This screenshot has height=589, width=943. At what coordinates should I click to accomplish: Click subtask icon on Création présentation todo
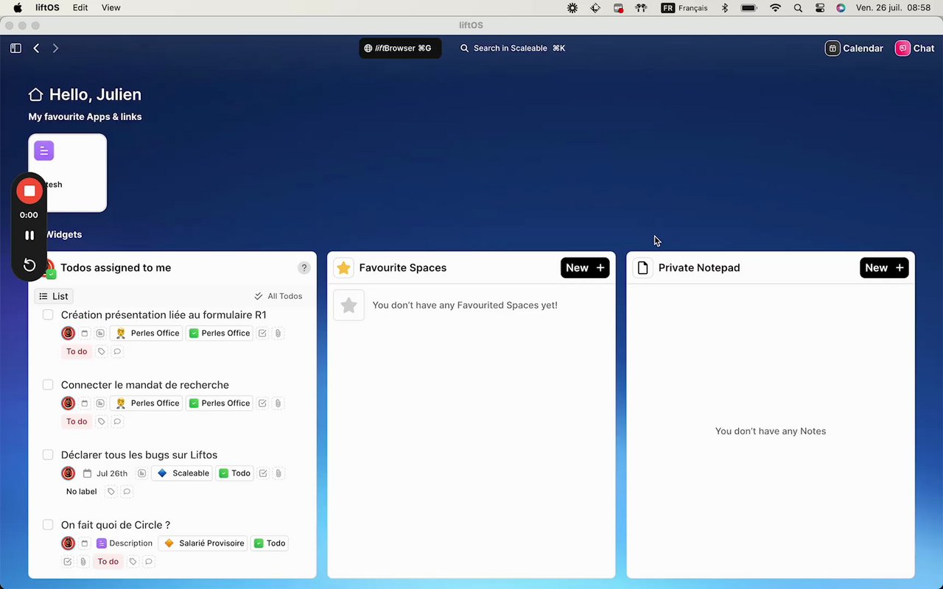(x=262, y=334)
